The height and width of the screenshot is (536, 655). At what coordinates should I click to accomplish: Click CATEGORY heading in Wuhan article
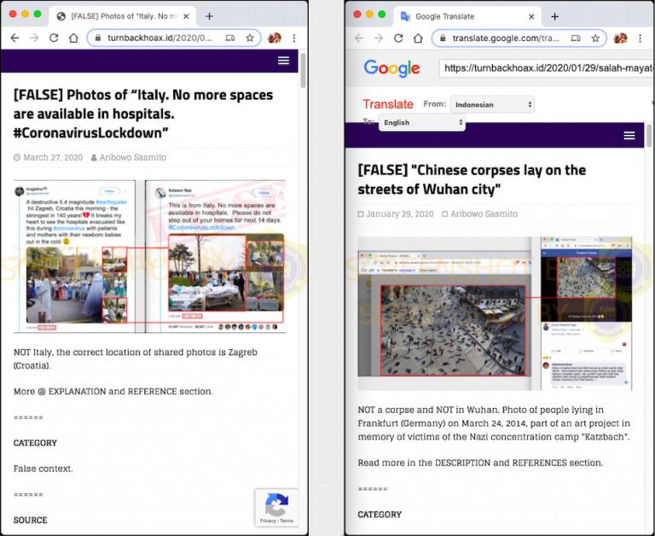tap(380, 515)
